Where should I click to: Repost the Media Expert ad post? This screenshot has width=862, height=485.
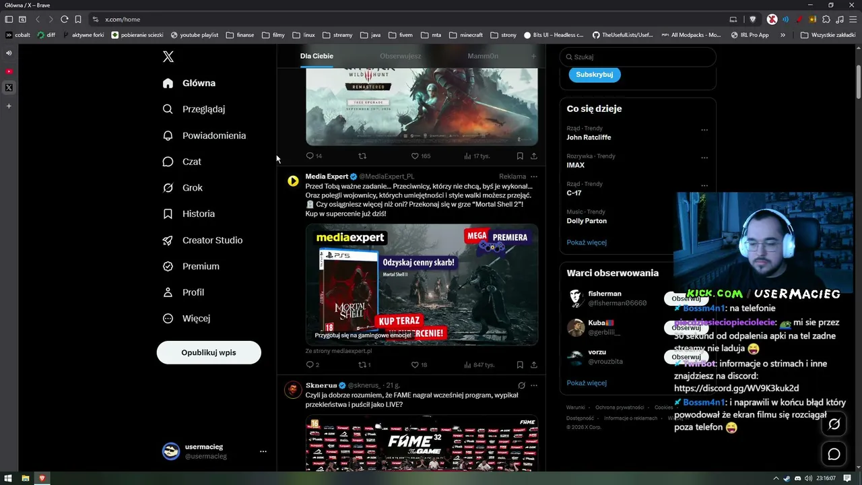(364, 364)
